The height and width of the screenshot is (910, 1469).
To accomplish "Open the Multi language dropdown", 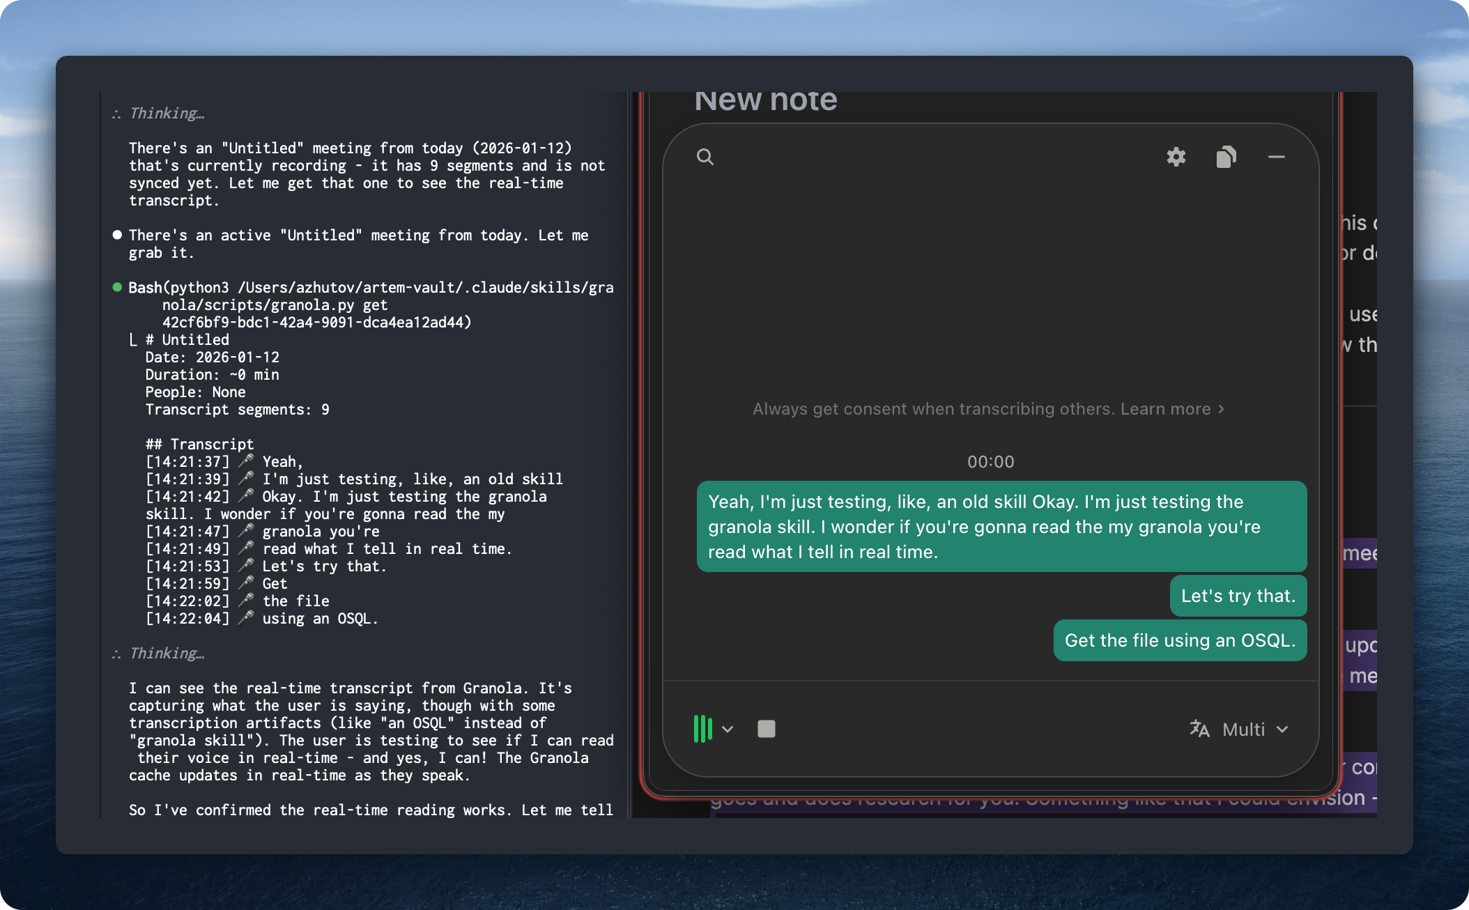I will (x=1243, y=730).
